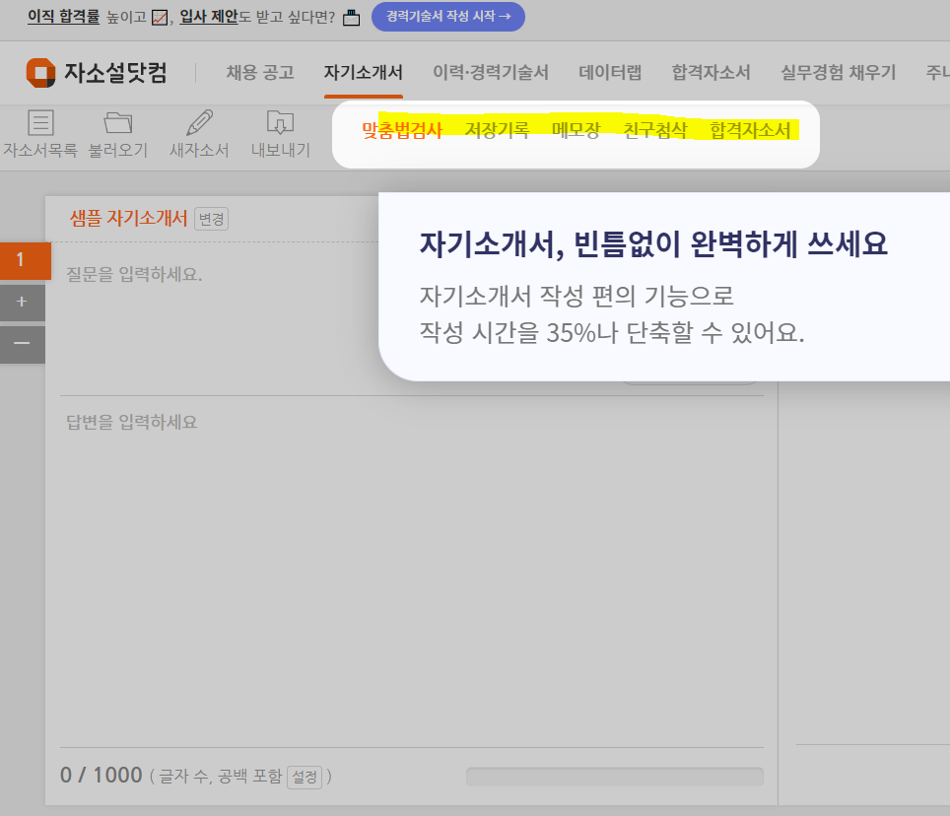Image resolution: width=950 pixels, height=816 pixels.
Task: Click 설정 button for character count
Action: [x=305, y=777]
